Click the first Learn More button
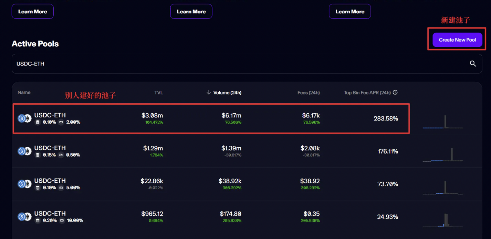Viewport: 491px width, 239px height. (33, 11)
